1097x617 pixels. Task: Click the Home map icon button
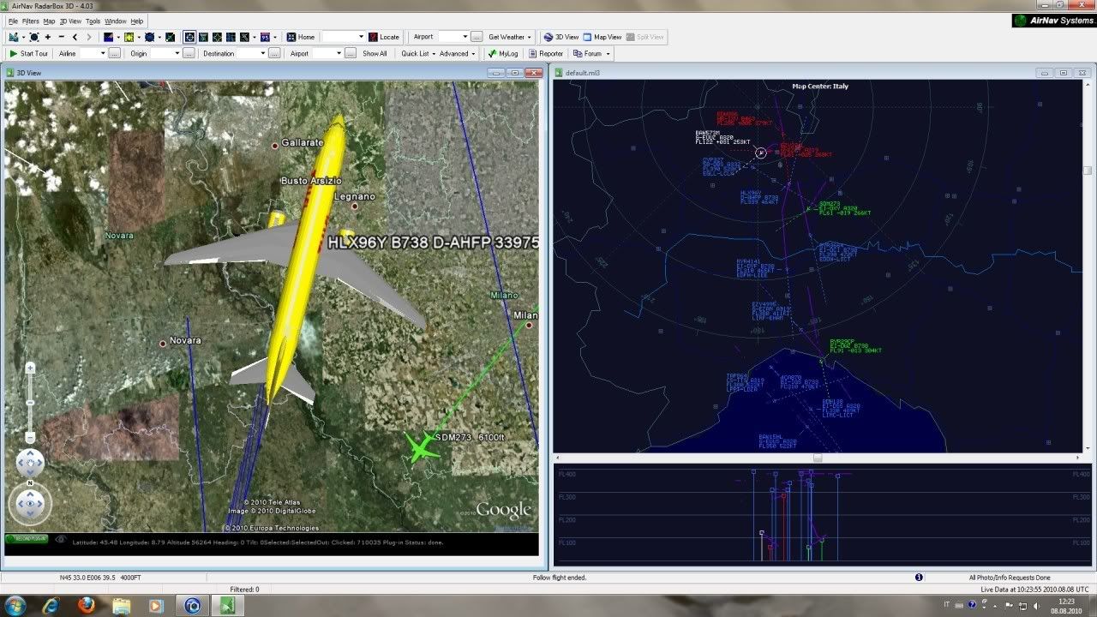click(301, 37)
